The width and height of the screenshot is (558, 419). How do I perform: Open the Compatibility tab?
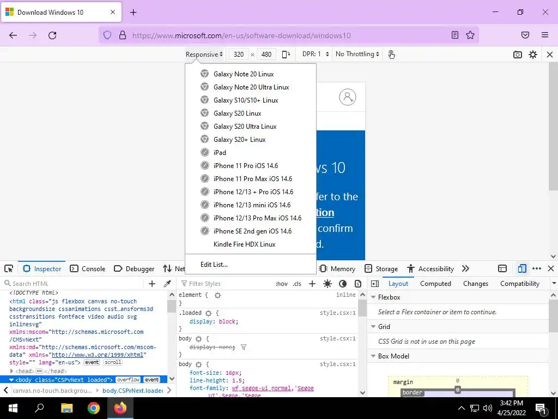[x=519, y=284]
